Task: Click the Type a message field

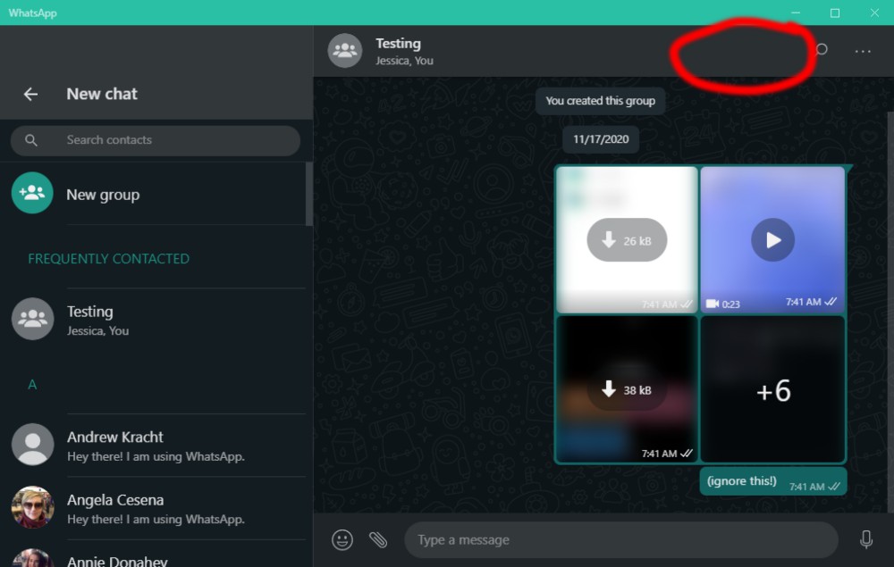Action: (621, 539)
